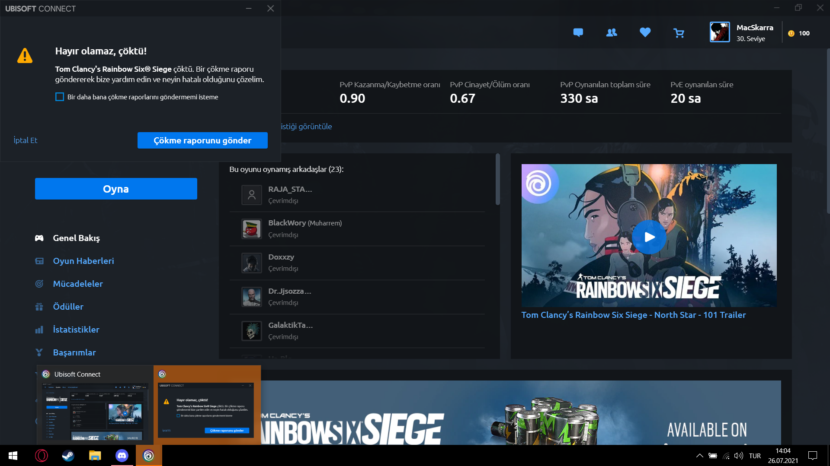Select the crash dialog window preview
This screenshot has height=466, width=830.
pyautogui.click(x=207, y=405)
